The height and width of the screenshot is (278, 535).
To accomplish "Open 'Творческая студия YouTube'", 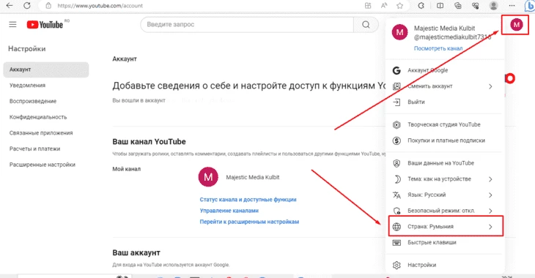I will click(445, 124).
